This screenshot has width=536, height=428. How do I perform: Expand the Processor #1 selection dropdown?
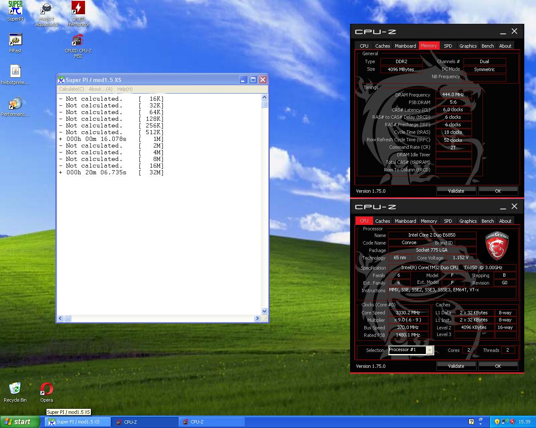[430, 350]
